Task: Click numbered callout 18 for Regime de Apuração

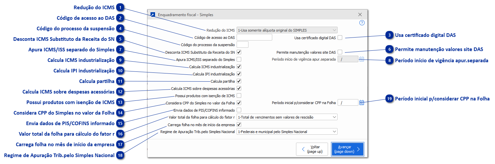Action: 121,155
